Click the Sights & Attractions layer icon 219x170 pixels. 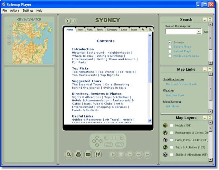pos(165,155)
